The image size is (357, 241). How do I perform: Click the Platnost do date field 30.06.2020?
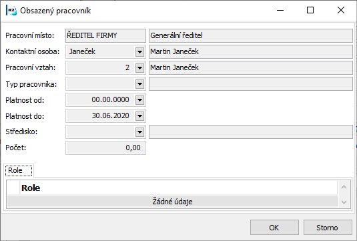(101, 116)
